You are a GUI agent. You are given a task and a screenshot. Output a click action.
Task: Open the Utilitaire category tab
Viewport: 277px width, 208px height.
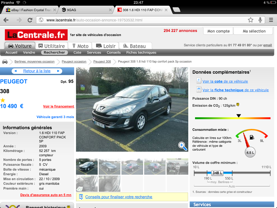(52, 46)
